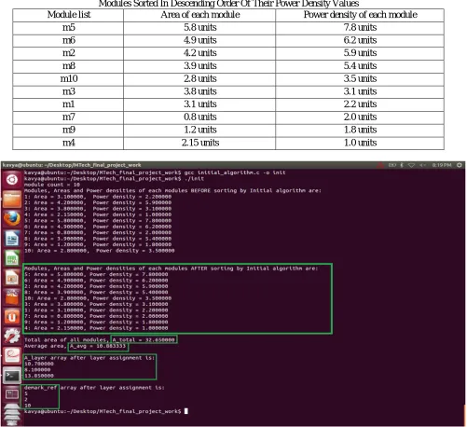Click the '4.2 units' area cell
The image size is (467, 427).
tap(200, 53)
